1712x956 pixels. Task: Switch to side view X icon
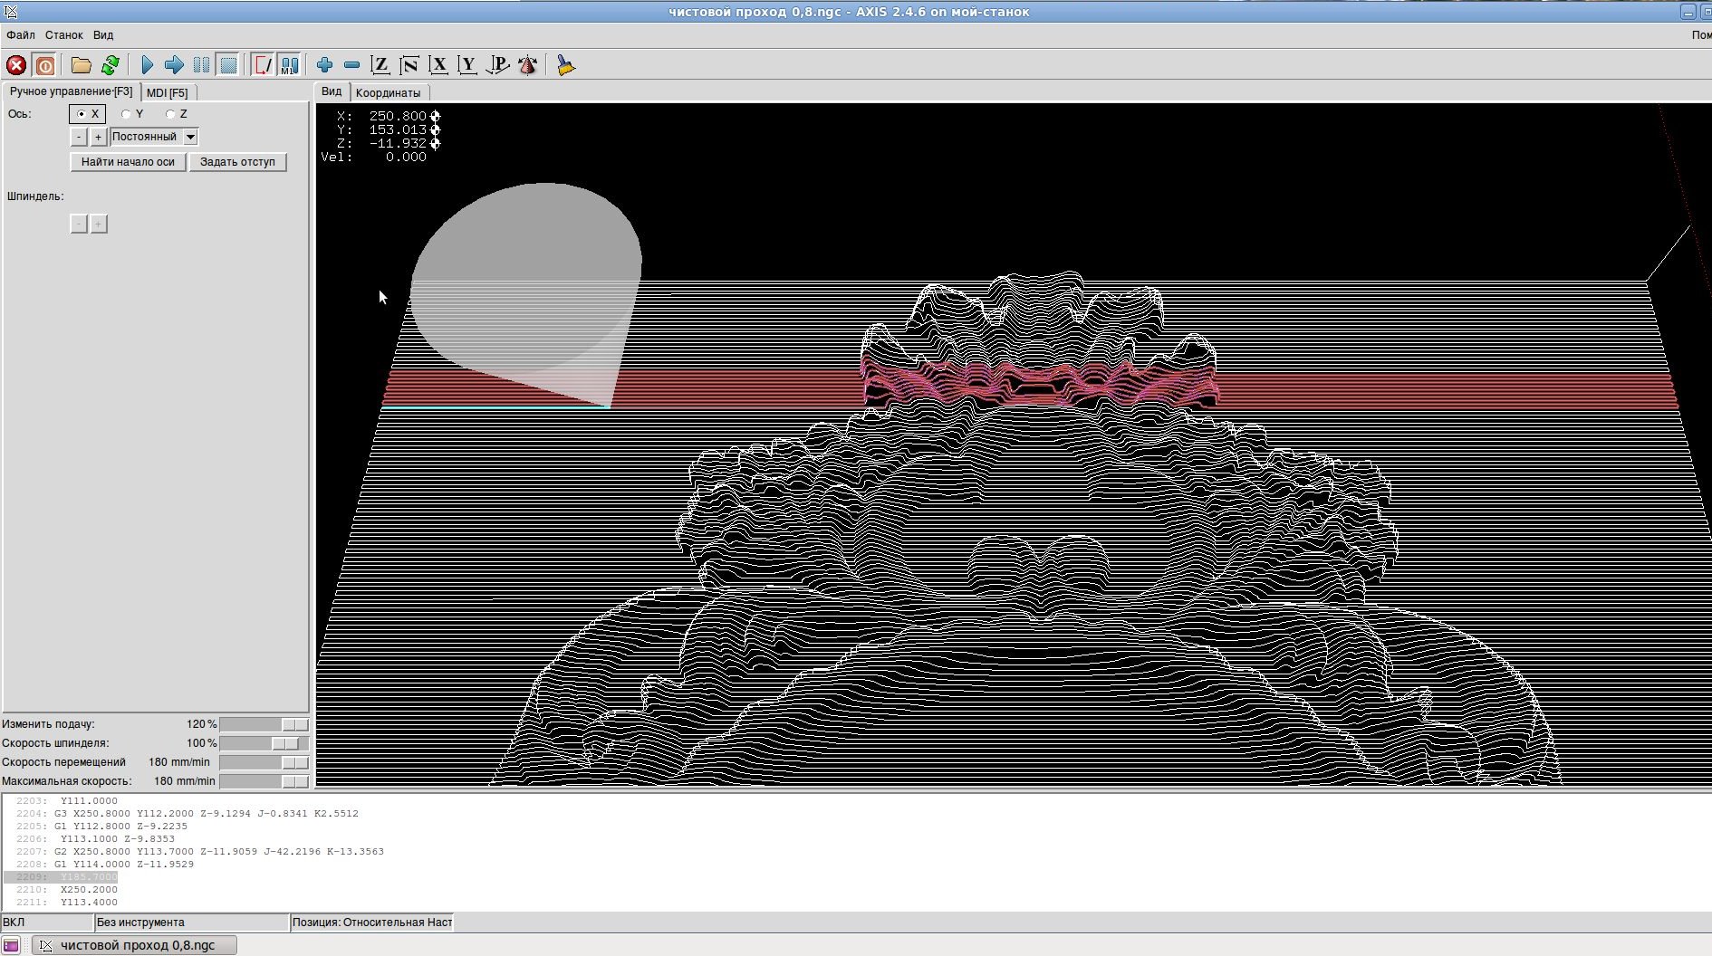click(x=438, y=65)
